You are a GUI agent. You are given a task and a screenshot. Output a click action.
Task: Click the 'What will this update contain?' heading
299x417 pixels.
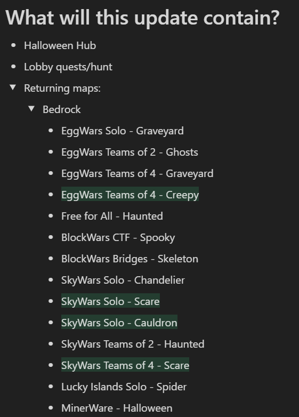142,18
